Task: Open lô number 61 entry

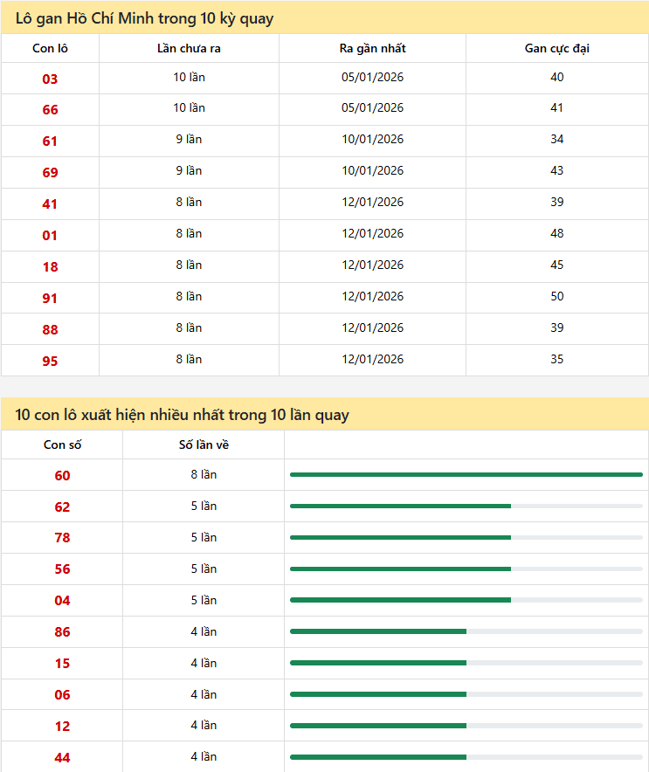Action: point(50,141)
